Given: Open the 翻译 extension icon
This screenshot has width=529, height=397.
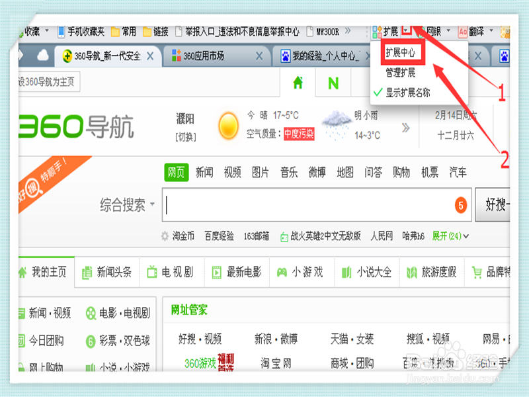Looking at the screenshot, I should coord(462,32).
